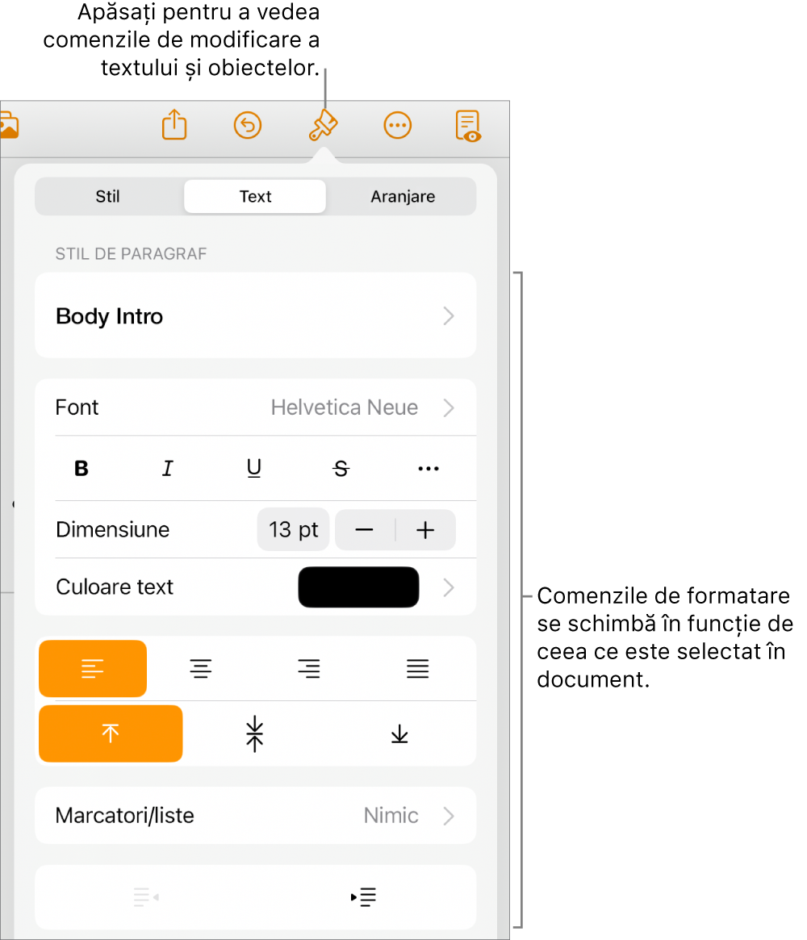
Task: Expand Body Intro chevron arrow
Action: point(449,316)
